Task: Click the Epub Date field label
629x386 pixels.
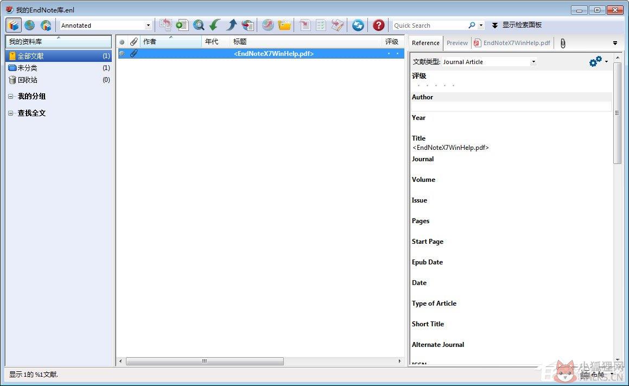Action: (427, 262)
